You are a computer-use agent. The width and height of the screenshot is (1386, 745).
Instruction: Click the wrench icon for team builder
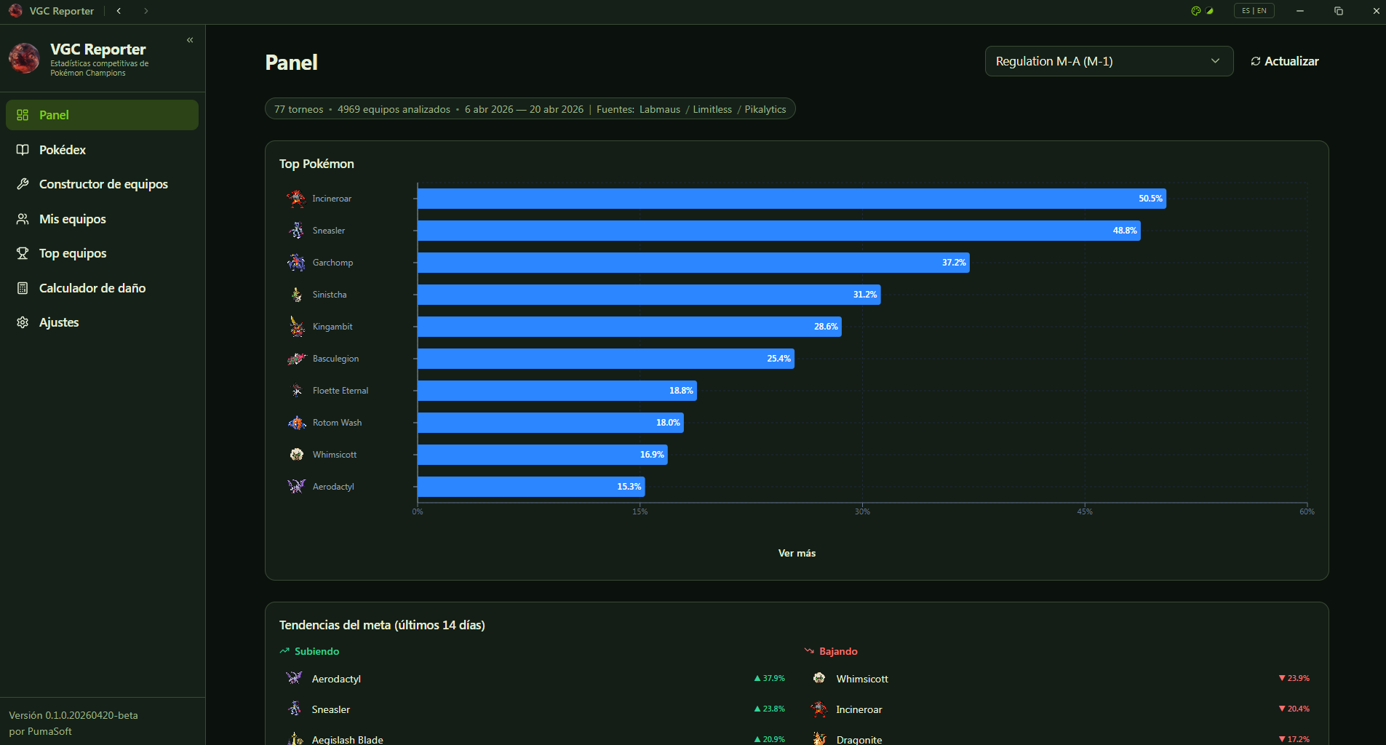click(23, 184)
